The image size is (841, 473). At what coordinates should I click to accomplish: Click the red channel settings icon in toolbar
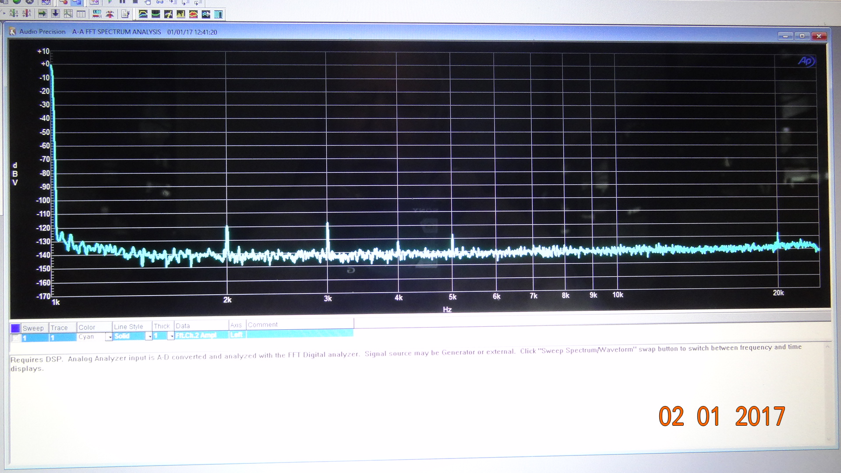pos(27,14)
